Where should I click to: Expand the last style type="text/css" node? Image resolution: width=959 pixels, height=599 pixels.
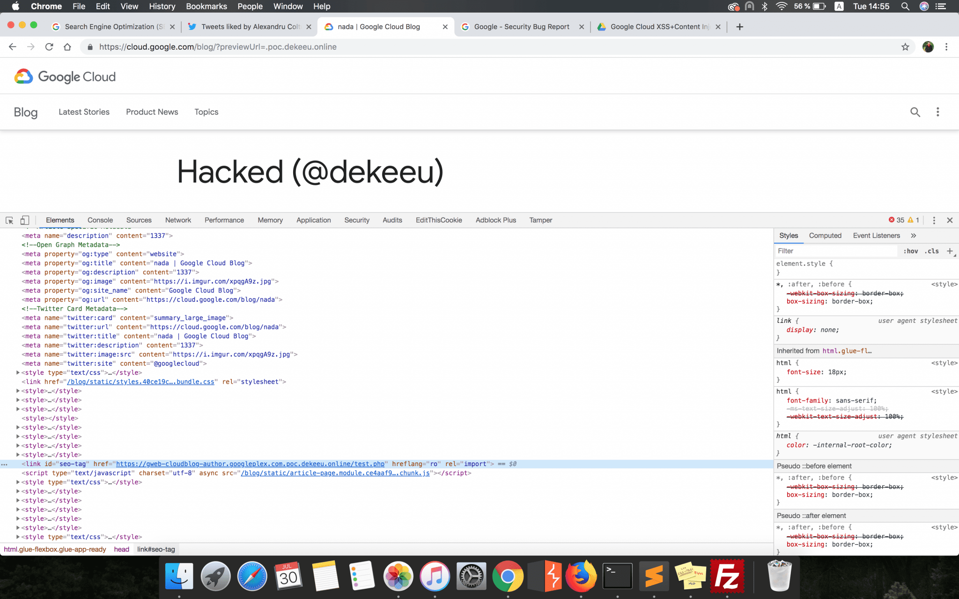point(18,537)
